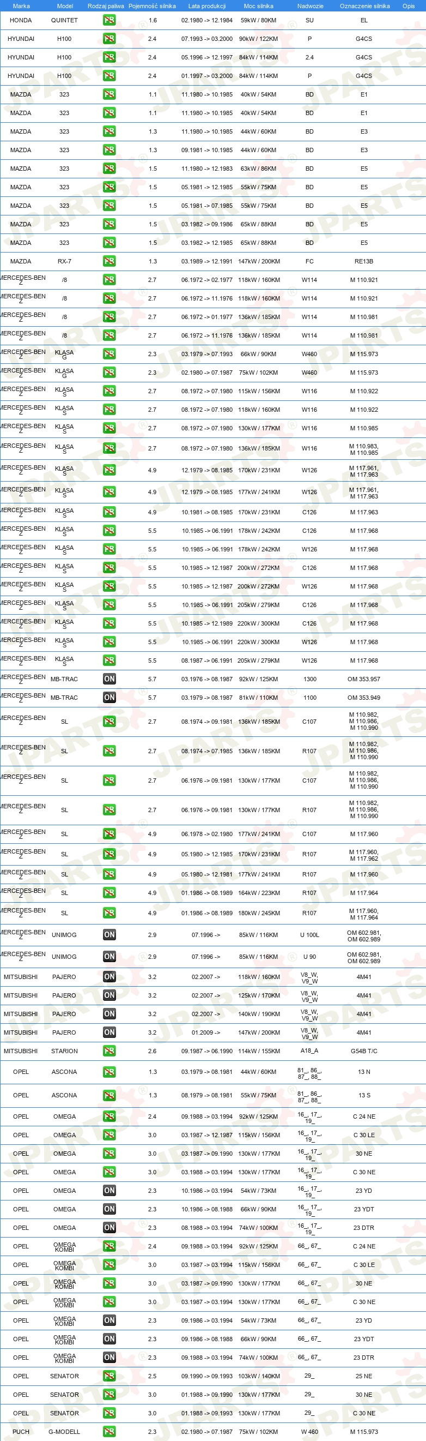This screenshot has height=1441, width=426.
Task: Select the RX-7 model cell
Action: [x=64, y=261]
